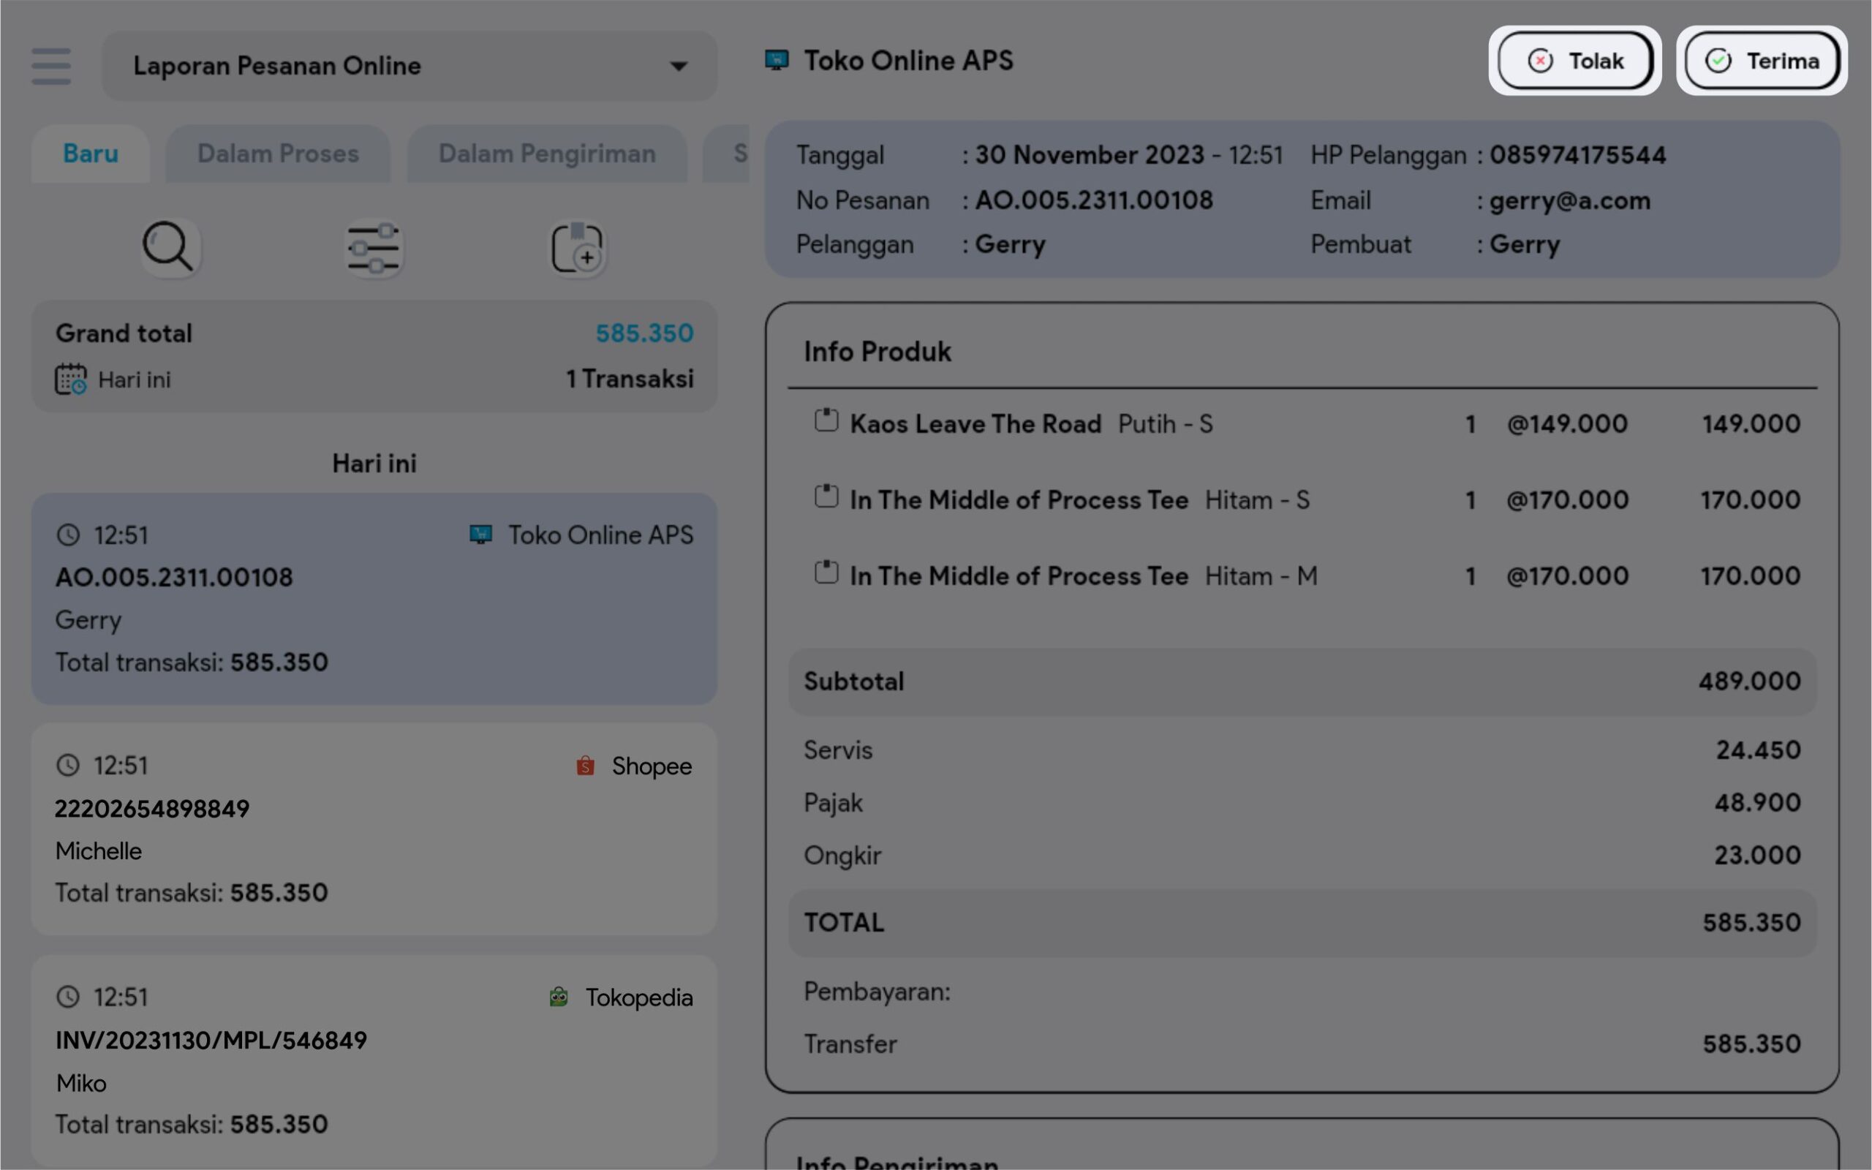
Task: Click the search magnifier icon
Action: tap(168, 248)
